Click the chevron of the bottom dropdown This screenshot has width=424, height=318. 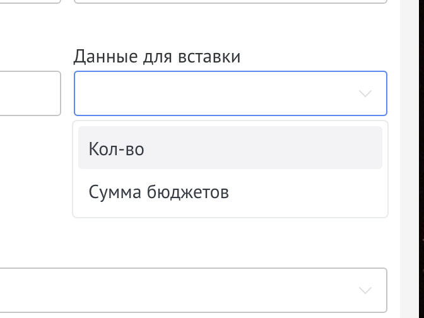point(365,290)
